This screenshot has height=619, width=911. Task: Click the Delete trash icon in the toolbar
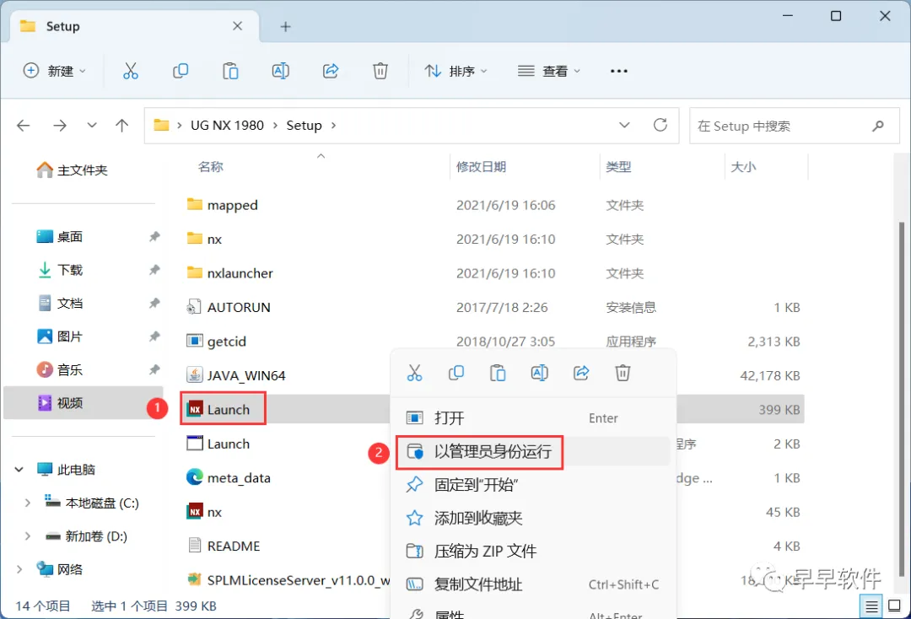click(x=380, y=71)
